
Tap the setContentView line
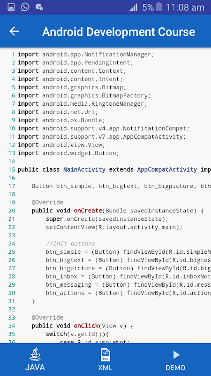(114, 227)
